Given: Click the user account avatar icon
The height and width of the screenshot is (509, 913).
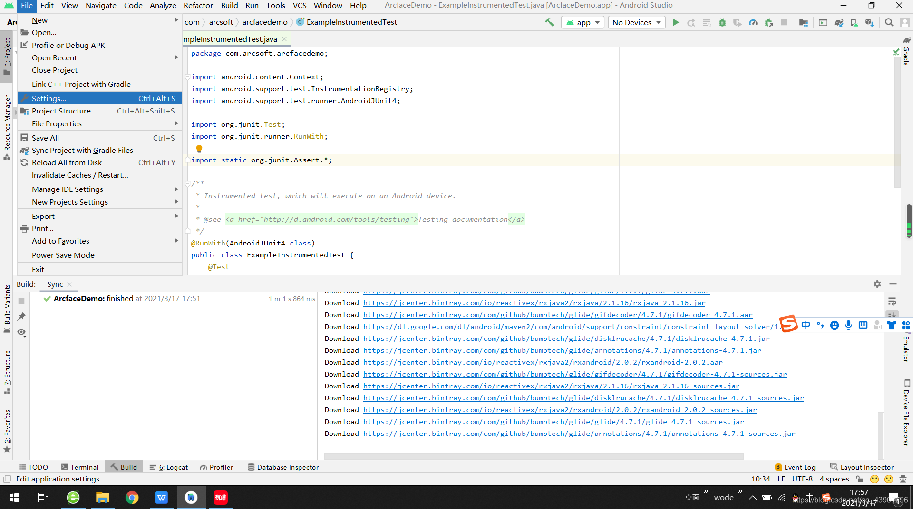Looking at the screenshot, I should click(x=905, y=22).
